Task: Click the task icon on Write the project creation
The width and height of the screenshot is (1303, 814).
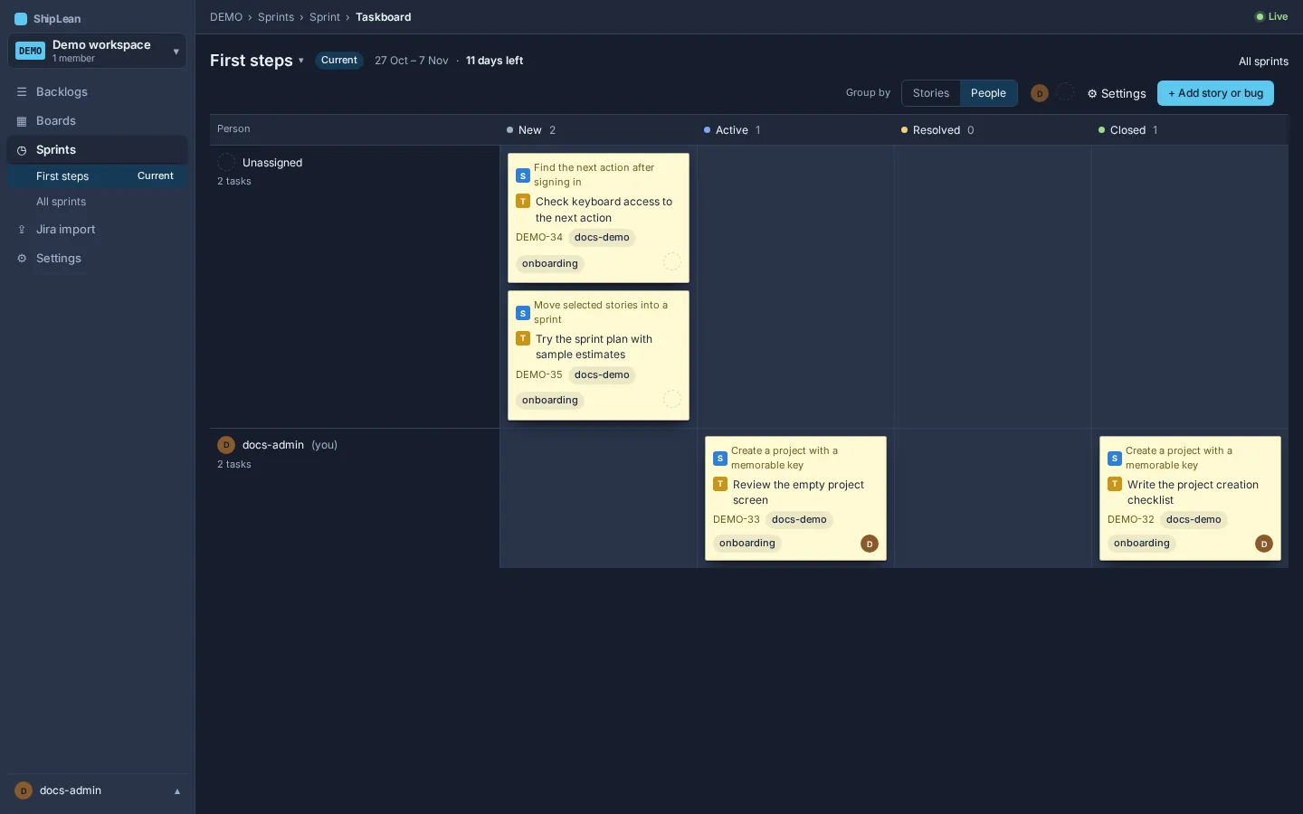Action: [x=1115, y=485]
